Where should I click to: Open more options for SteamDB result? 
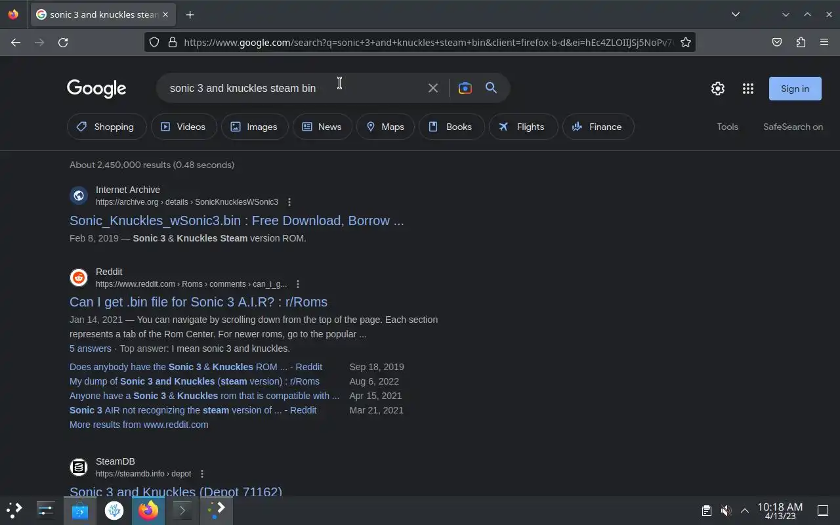coord(202,474)
